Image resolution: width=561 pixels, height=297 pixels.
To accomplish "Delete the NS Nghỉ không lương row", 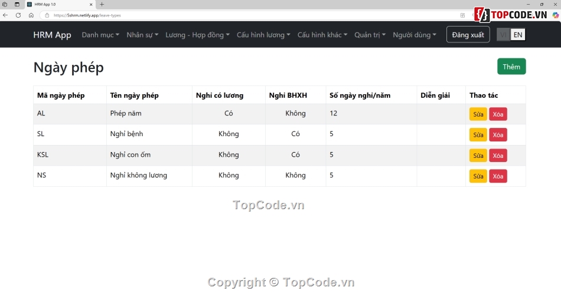I will tap(498, 176).
